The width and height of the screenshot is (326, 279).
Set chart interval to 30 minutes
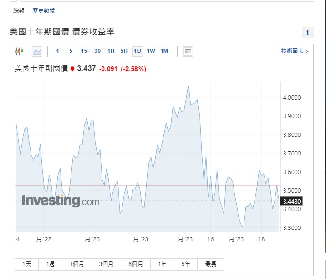point(97,51)
